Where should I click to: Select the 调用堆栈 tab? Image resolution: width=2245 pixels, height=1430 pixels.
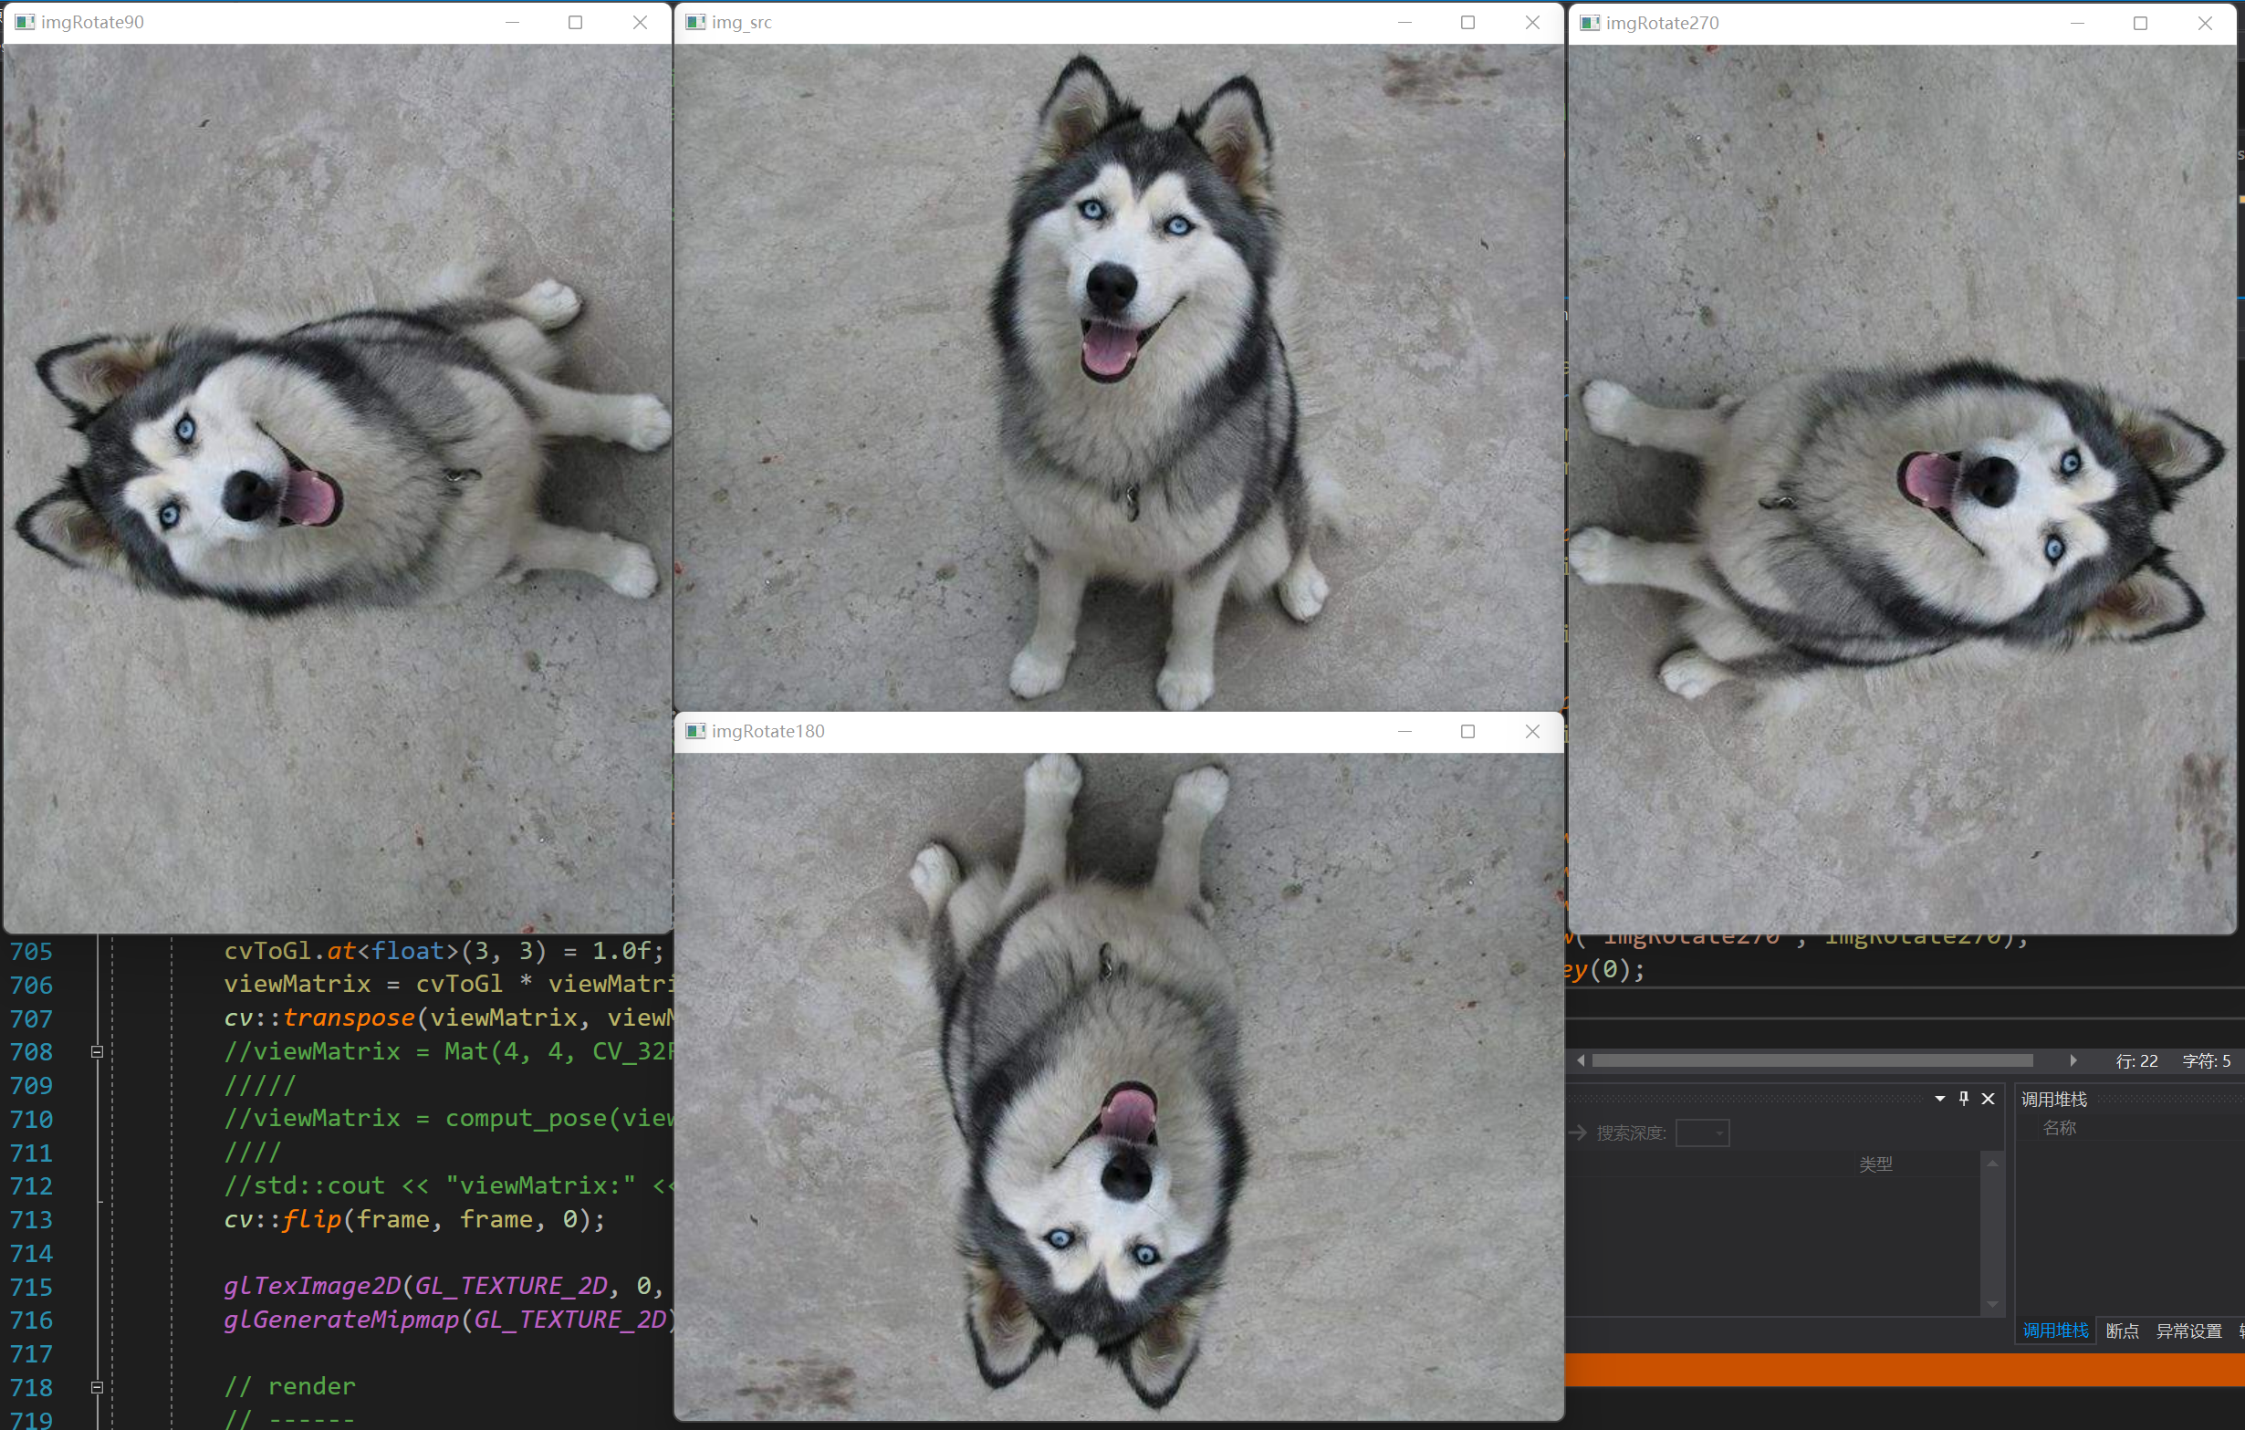pyautogui.click(x=2055, y=1331)
